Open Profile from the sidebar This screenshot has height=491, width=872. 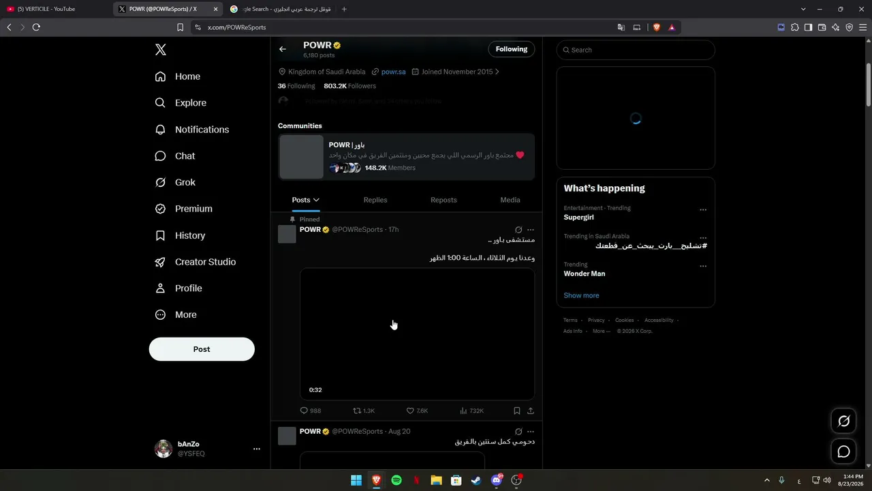coord(178,288)
